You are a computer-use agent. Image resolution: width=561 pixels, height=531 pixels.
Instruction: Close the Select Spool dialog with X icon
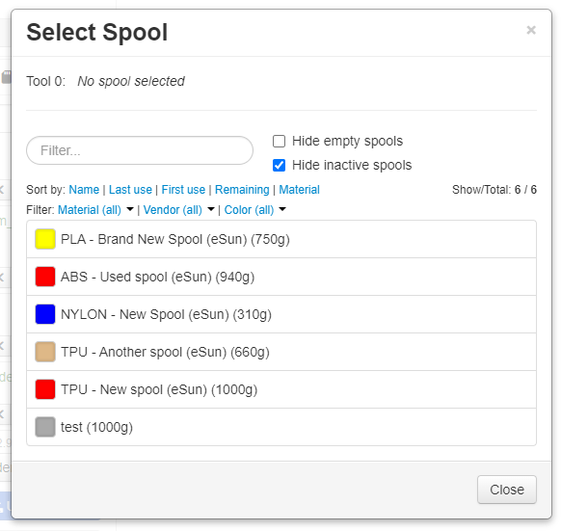(x=531, y=30)
